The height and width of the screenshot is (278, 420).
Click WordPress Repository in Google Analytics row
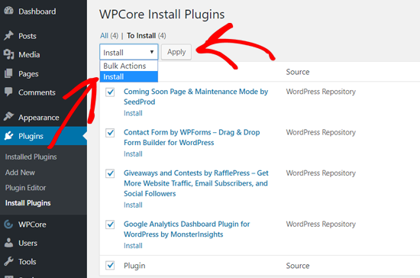tap(321, 224)
